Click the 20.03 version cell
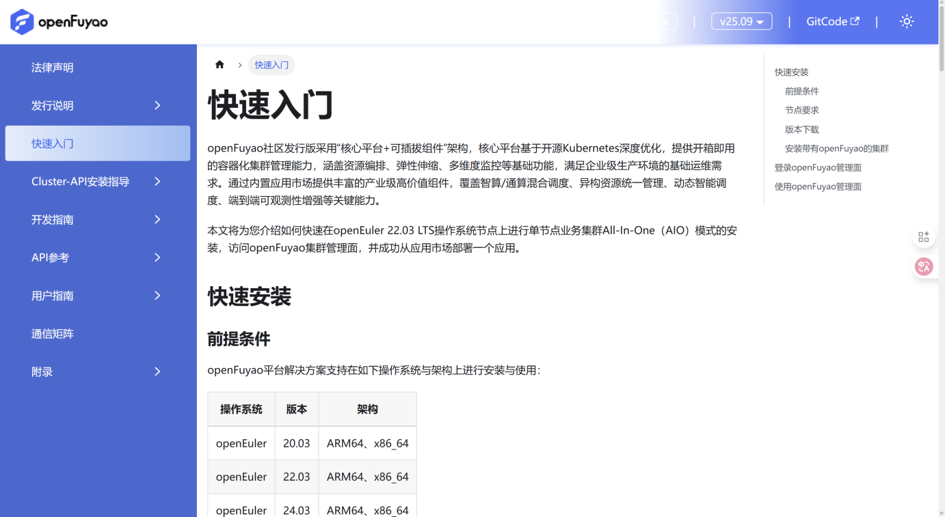 click(297, 443)
